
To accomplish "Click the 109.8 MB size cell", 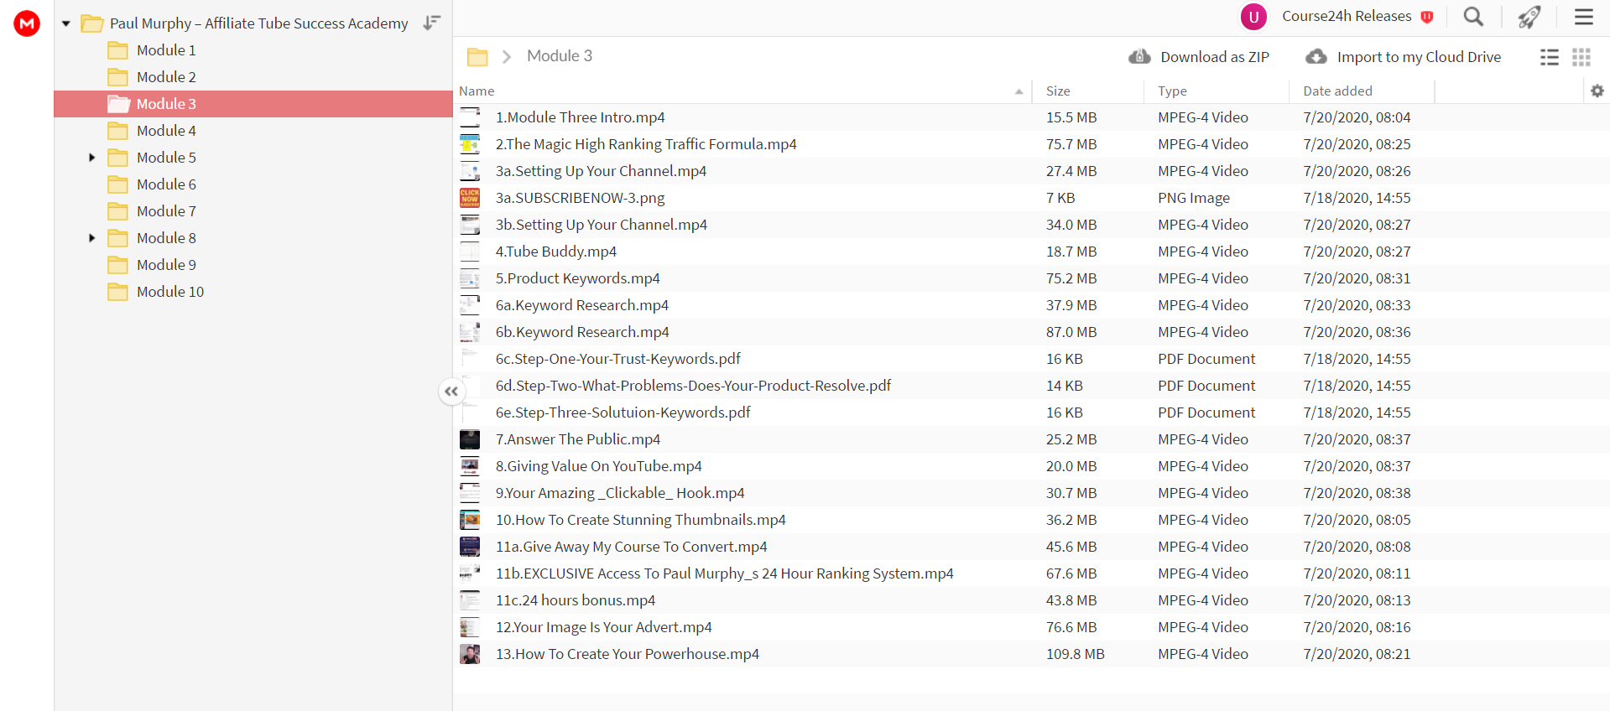I will pyautogui.click(x=1075, y=654).
